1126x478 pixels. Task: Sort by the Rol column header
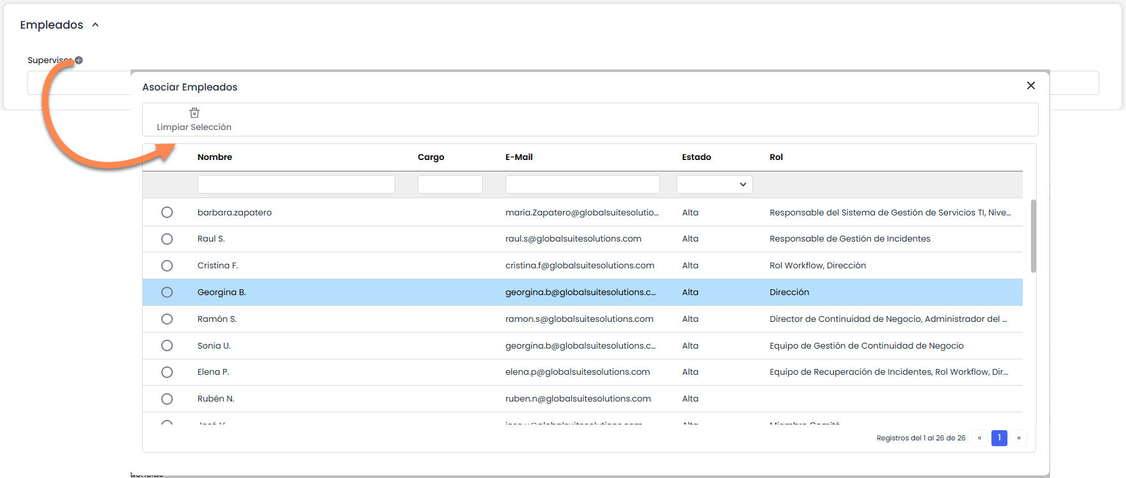coord(776,157)
